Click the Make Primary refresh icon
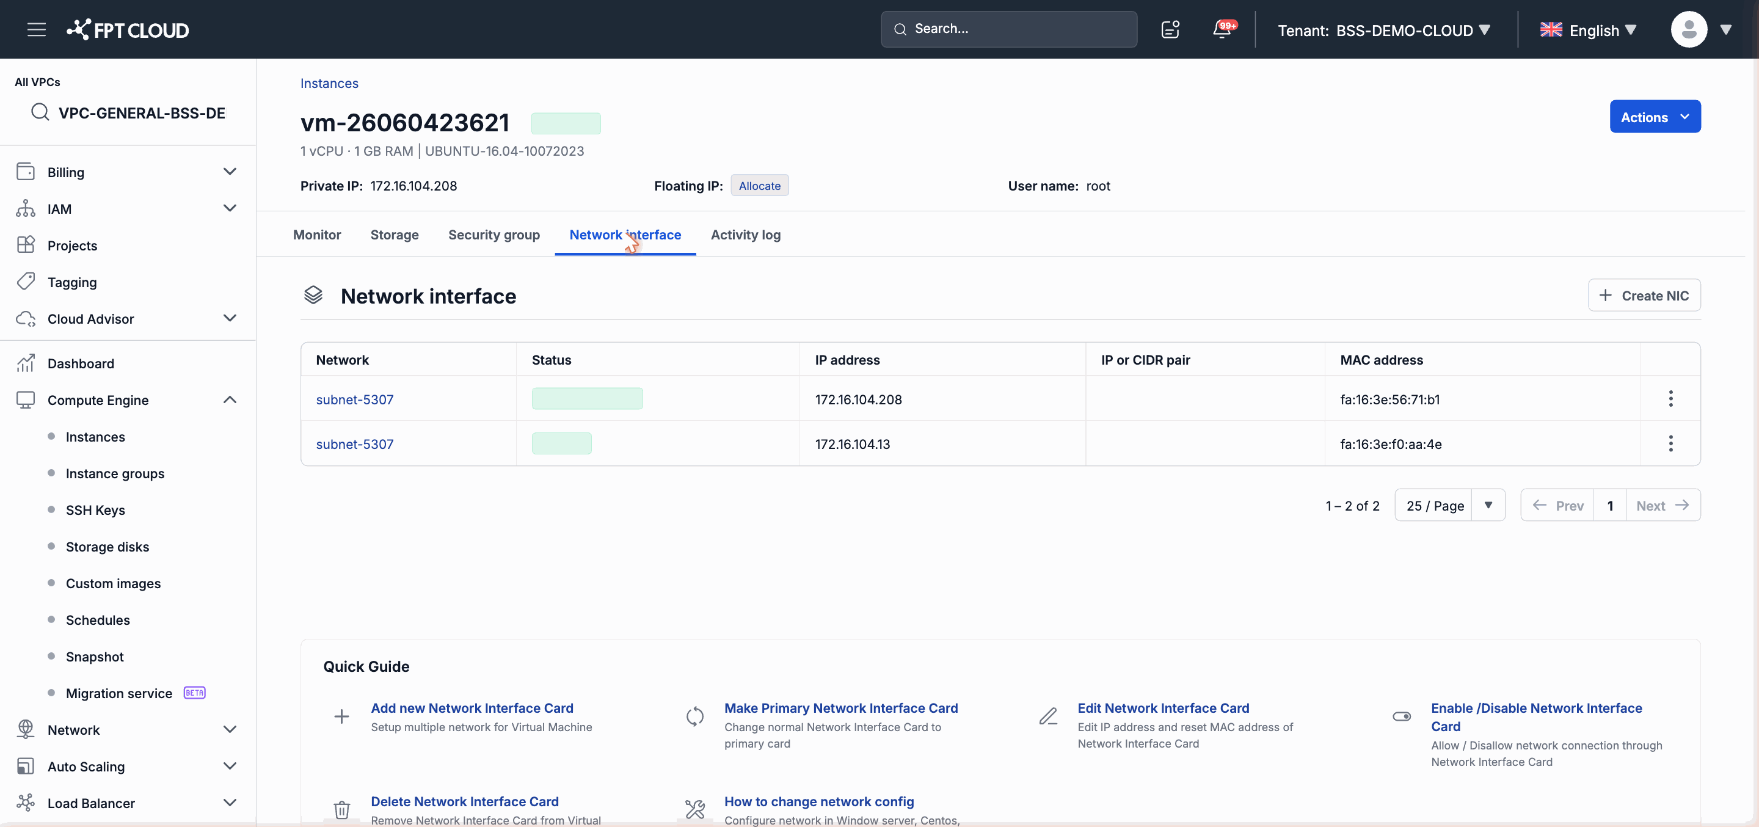1759x827 pixels. pyautogui.click(x=694, y=716)
